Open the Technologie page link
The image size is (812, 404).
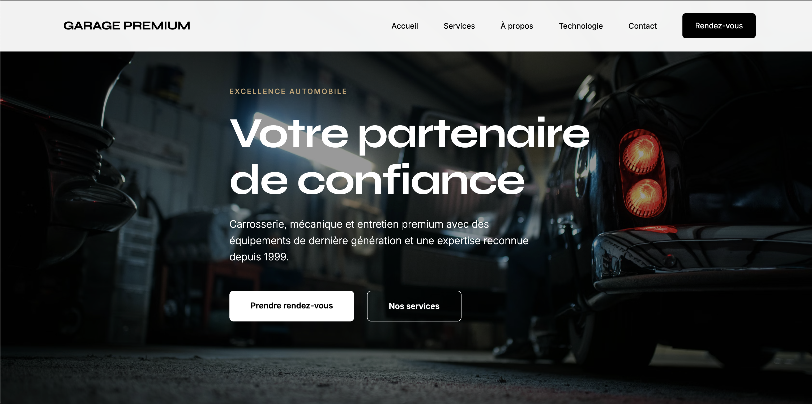coord(581,26)
